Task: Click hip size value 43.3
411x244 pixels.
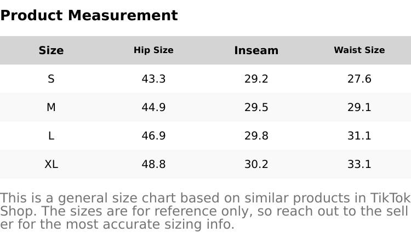Action: pos(153,79)
